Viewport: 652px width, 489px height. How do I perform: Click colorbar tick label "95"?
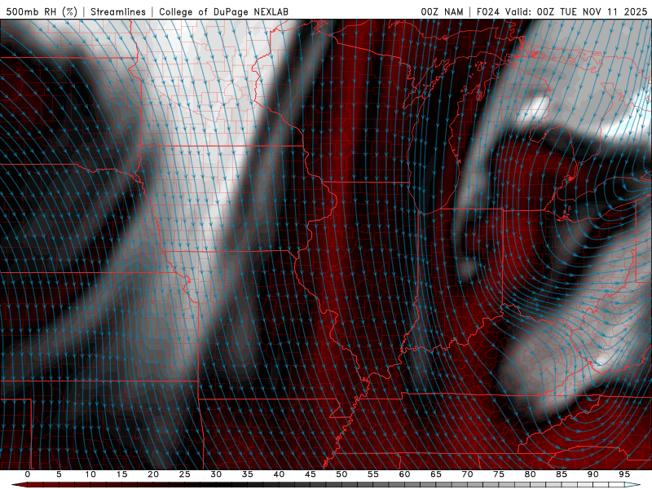tap(624, 474)
